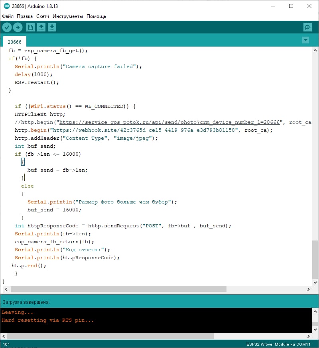Click the editor horizontal scrollbar thumb

pyautogui.click(x=118, y=289)
